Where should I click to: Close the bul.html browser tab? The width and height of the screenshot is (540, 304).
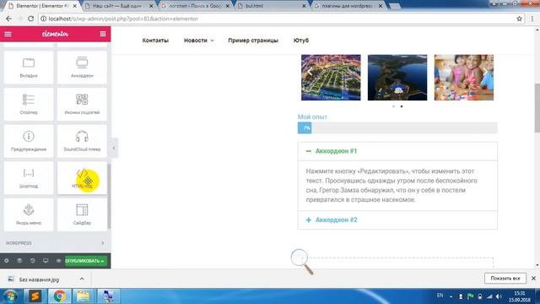click(304, 6)
